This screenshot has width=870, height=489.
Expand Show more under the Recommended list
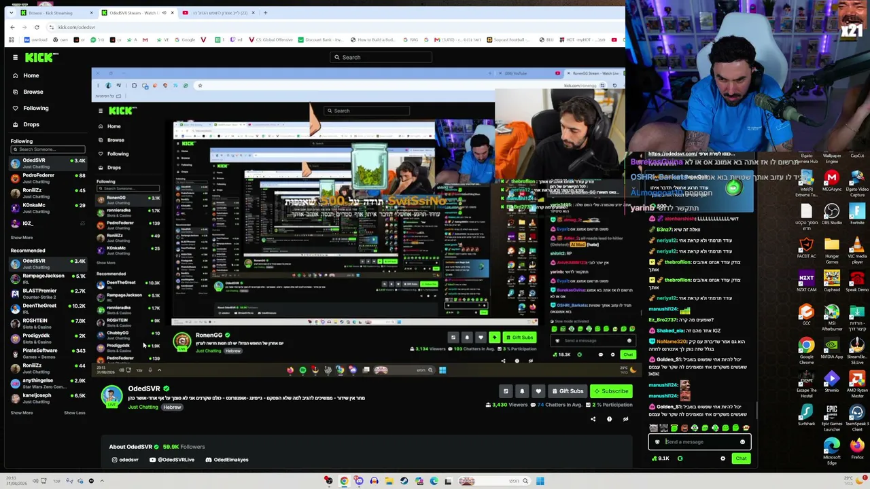pos(22,413)
